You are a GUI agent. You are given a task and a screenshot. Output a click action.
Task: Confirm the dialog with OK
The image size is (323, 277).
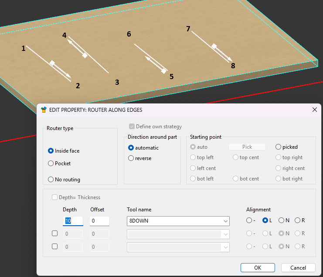[258, 267]
